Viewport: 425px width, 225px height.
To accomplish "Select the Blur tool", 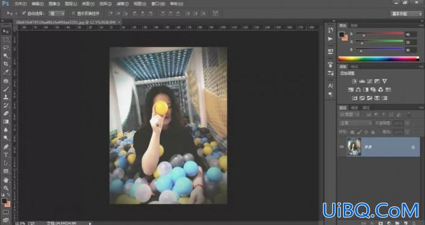I will (x=5, y=130).
